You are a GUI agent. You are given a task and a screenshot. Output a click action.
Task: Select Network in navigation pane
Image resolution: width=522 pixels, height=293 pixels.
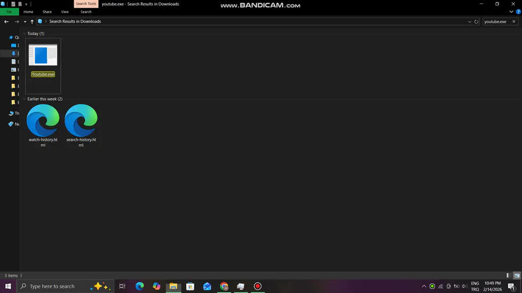(x=14, y=124)
